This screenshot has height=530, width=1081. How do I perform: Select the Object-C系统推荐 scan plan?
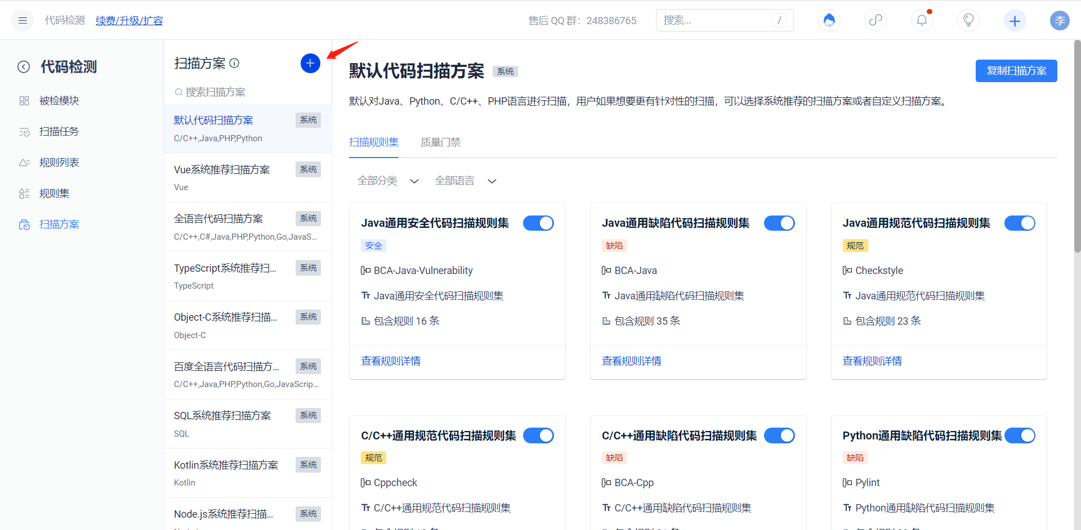coord(248,325)
